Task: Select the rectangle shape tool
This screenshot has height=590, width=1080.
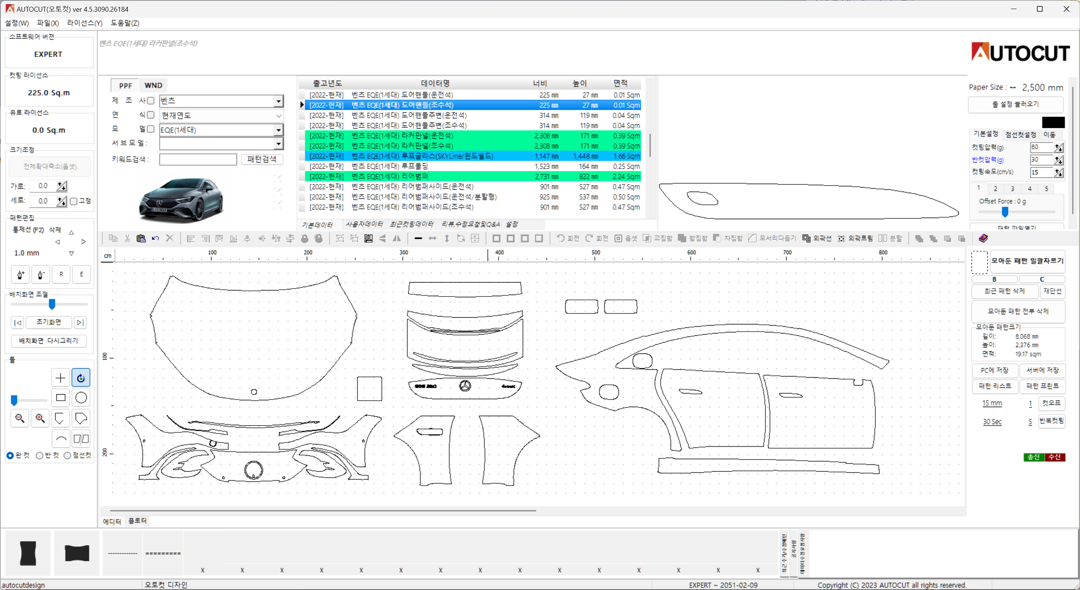Action: 60,397
